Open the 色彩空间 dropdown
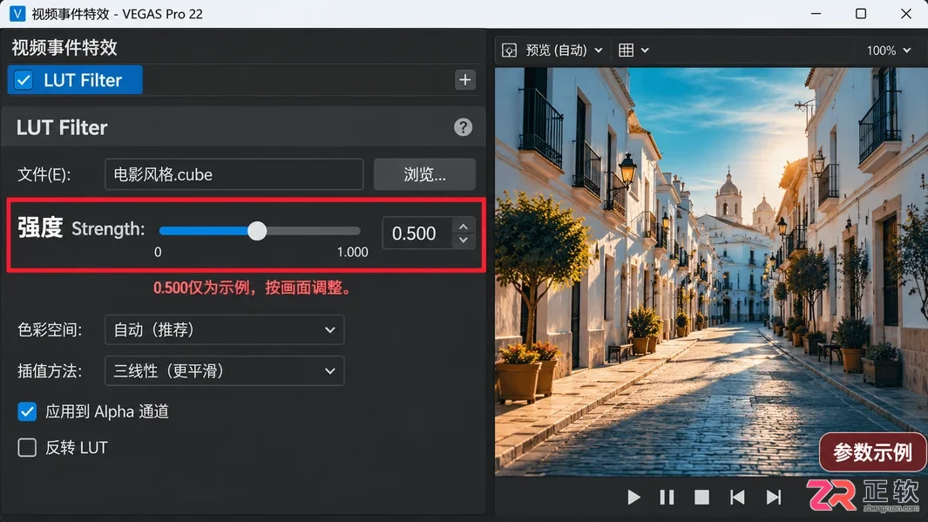 [x=224, y=329]
